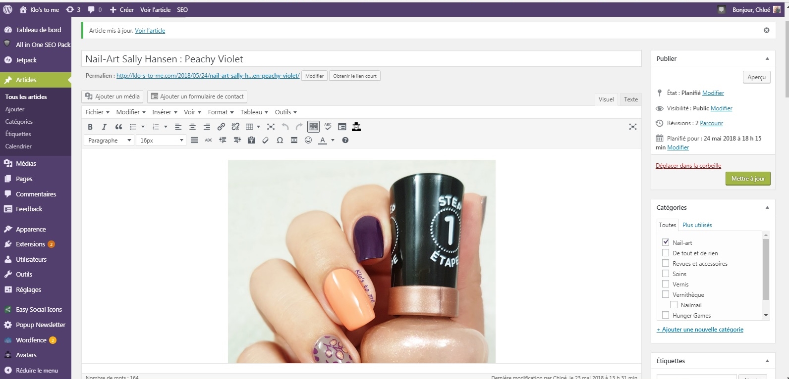Increase the indent
The image size is (789, 379).
click(237, 141)
